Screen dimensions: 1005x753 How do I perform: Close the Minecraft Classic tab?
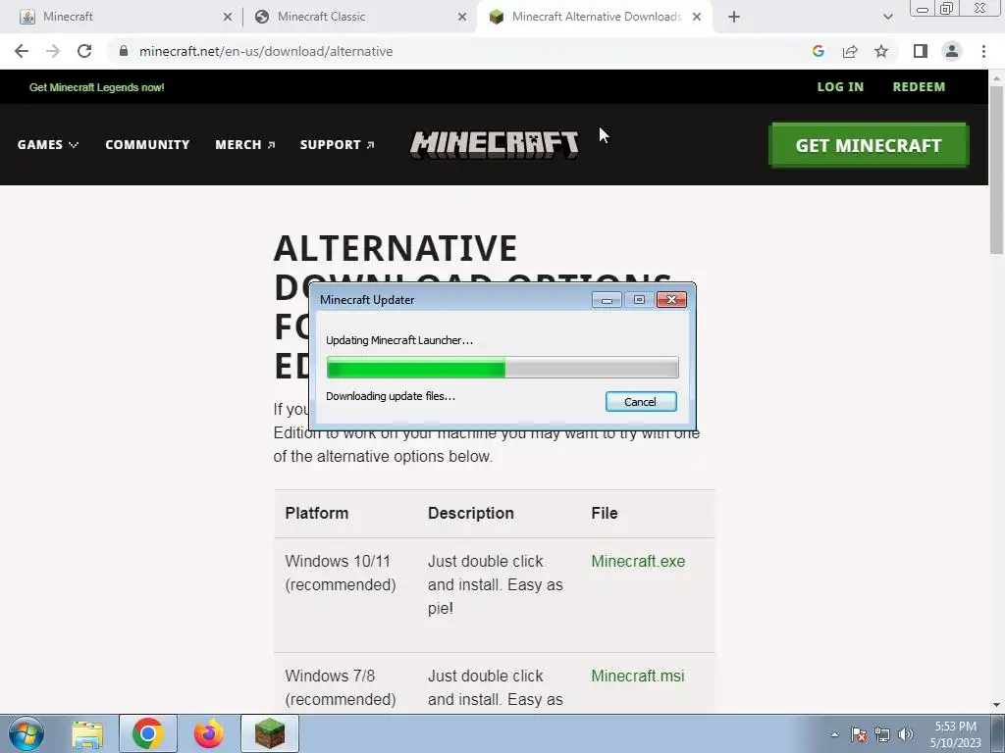(x=462, y=17)
